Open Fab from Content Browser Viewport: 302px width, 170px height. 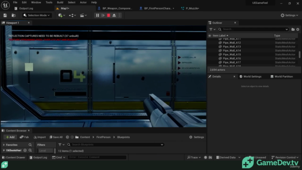pos(24,137)
